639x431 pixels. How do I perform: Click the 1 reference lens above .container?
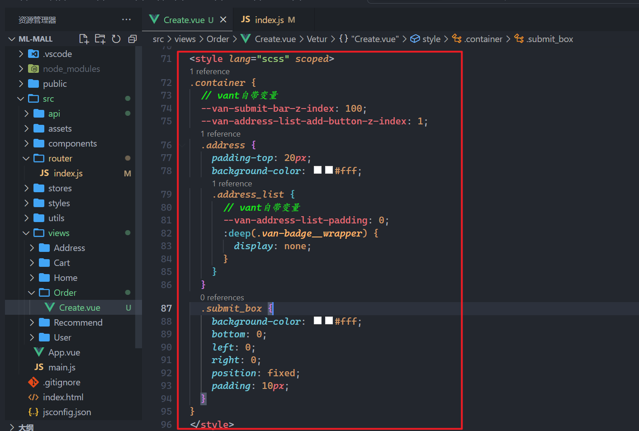pos(210,71)
